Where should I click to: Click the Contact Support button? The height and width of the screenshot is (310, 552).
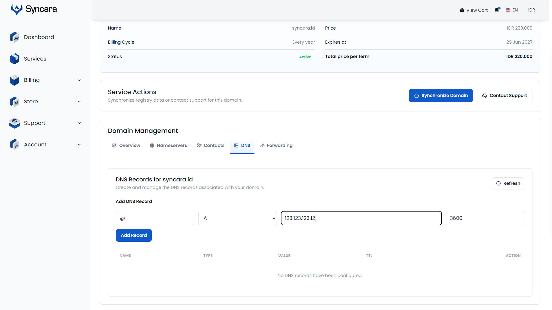505,96
